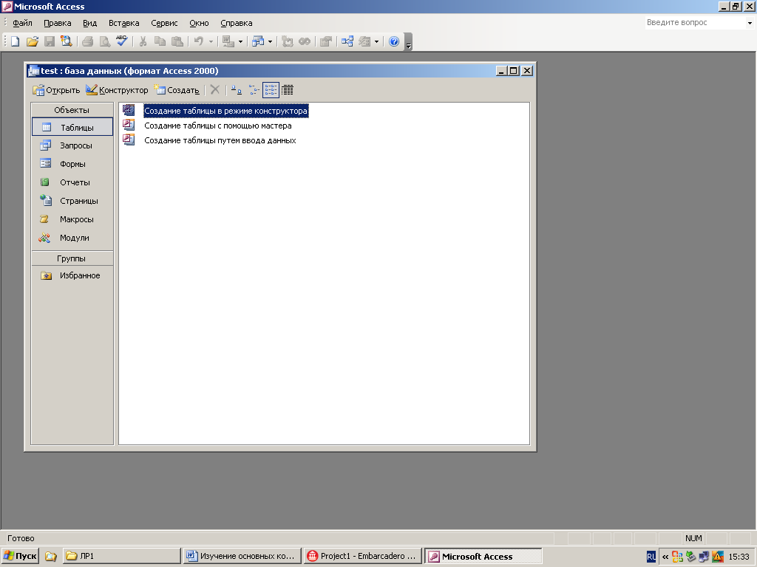Open the Вставка menu
Viewport: 757px width, 567px height.
click(124, 23)
